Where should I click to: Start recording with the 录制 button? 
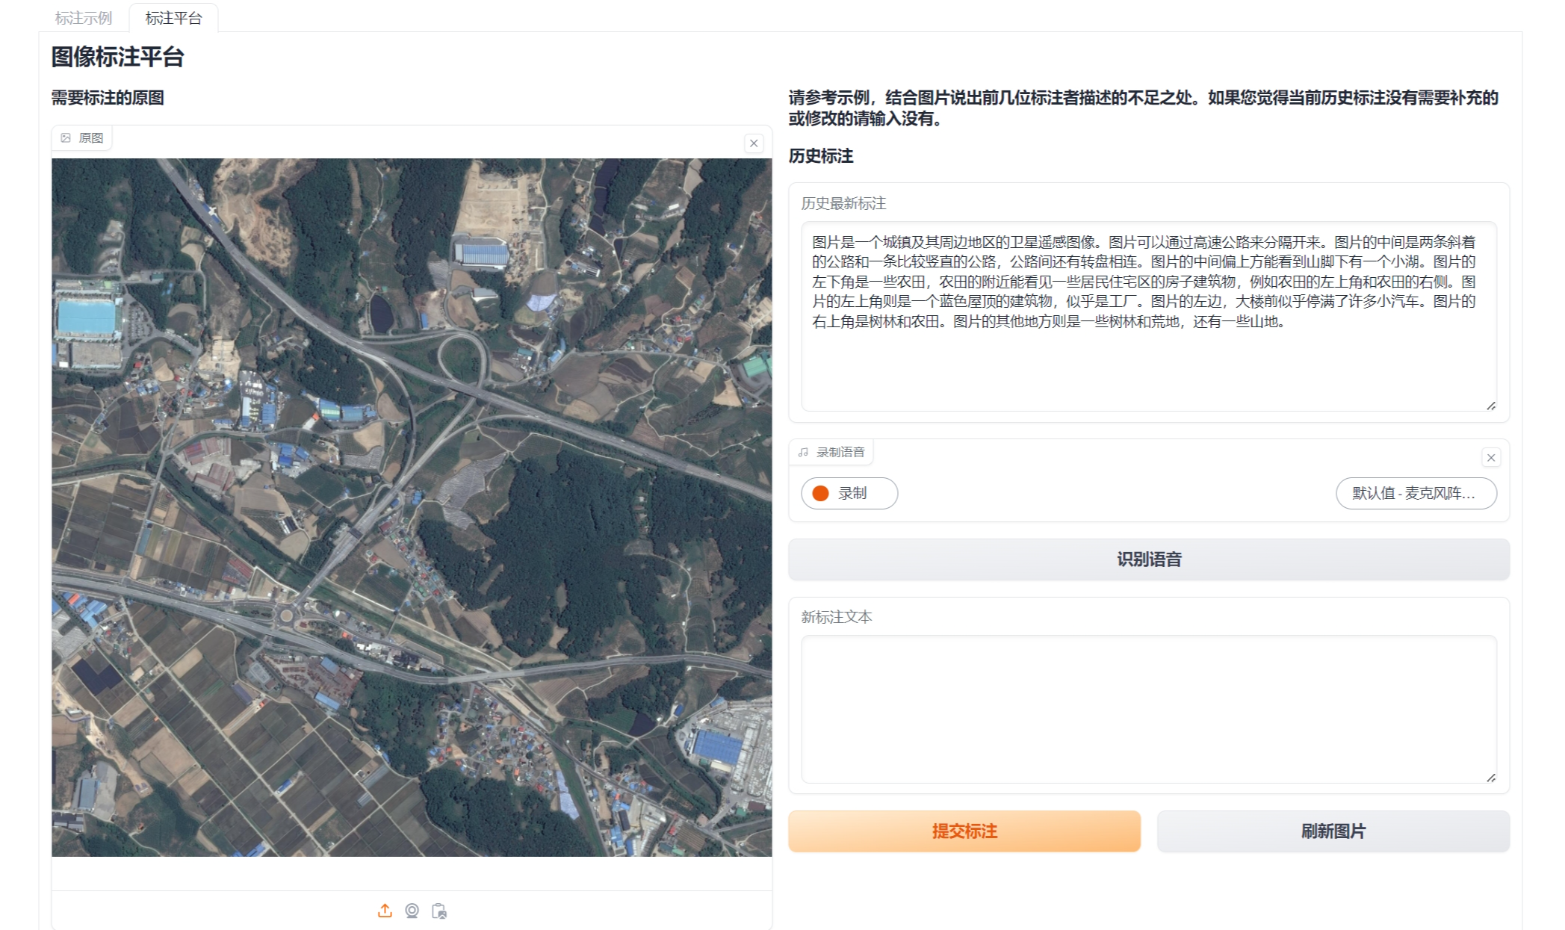849,493
